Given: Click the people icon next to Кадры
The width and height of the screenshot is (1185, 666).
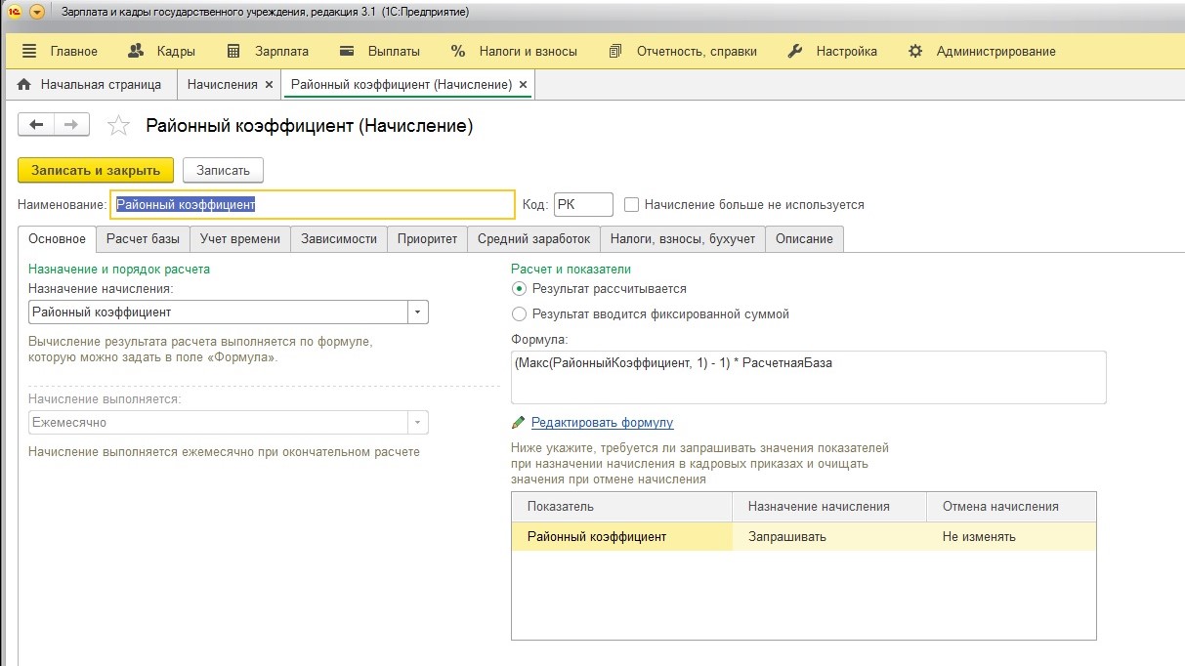Looking at the screenshot, I should pyautogui.click(x=137, y=51).
